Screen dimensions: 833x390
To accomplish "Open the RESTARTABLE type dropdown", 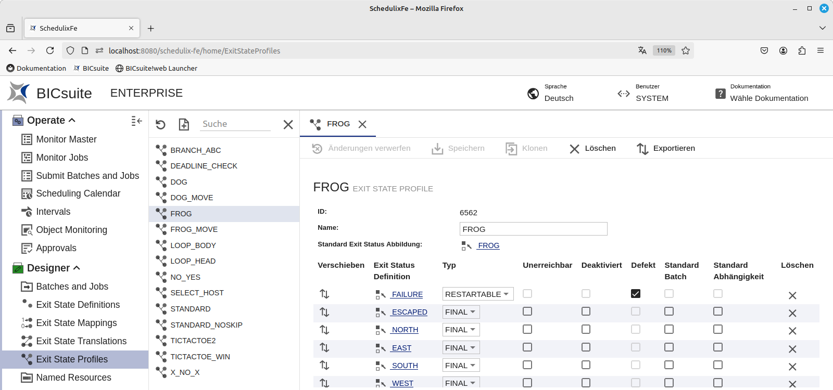I will click(x=477, y=294).
